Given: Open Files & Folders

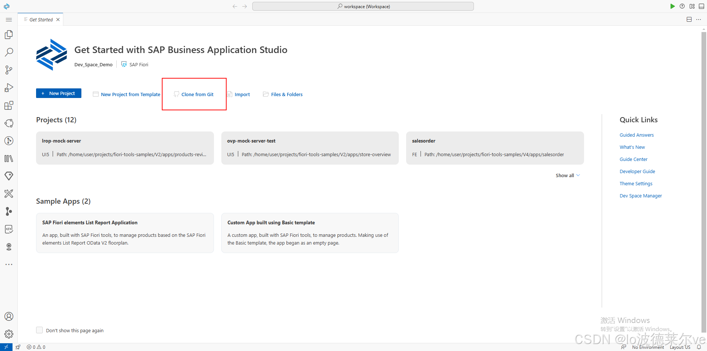Looking at the screenshot, I should pos(283,94).
